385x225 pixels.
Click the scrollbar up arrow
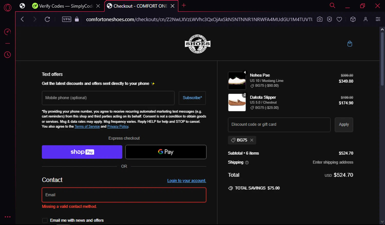(x=382, y=29)
